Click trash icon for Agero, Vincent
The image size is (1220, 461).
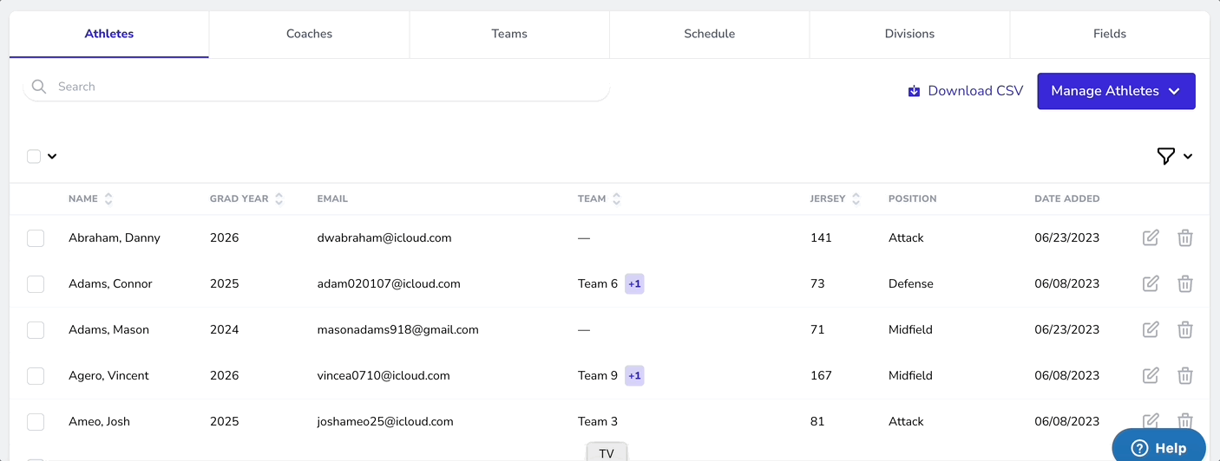coord(1185,375)
